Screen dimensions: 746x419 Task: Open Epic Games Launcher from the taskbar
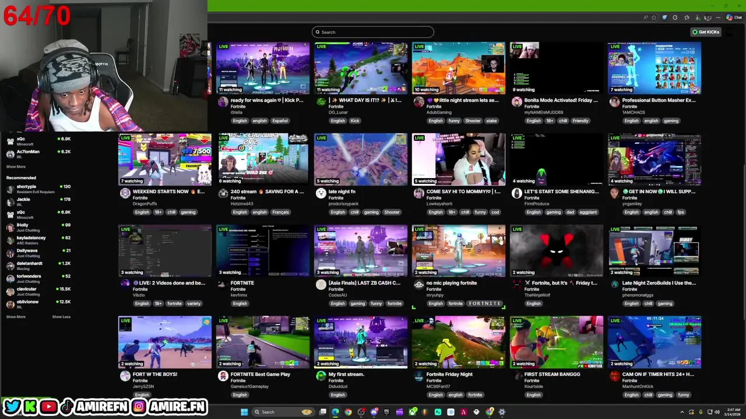coord(386,412)
